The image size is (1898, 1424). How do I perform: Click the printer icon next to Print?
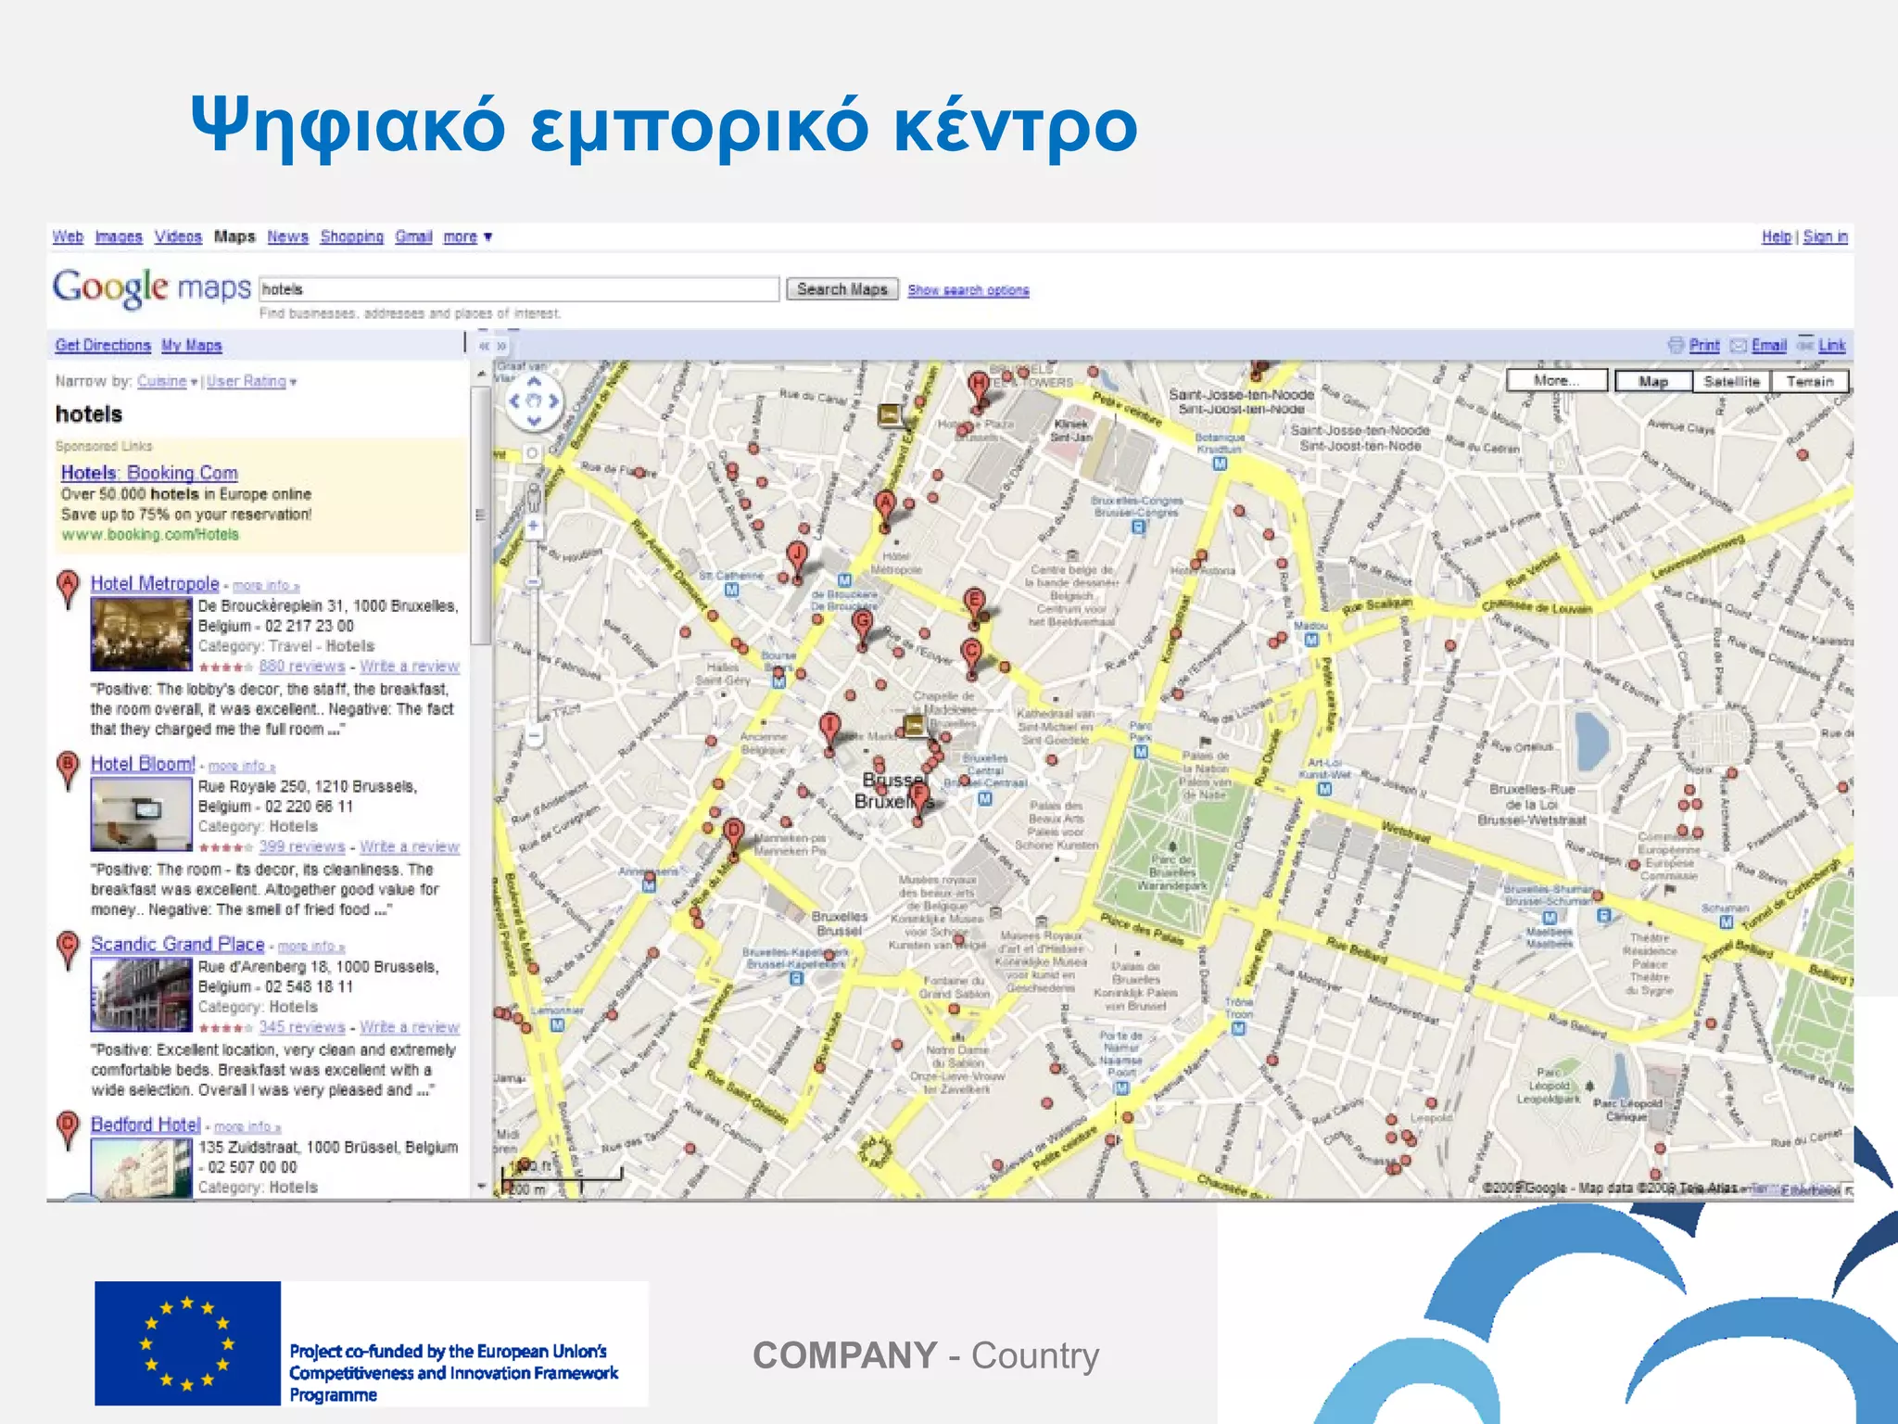(x=1676, y=345)
